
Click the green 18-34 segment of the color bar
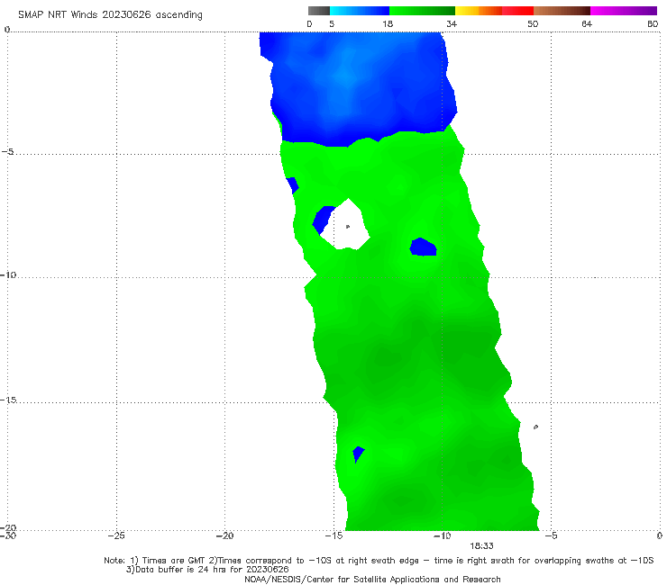(422, 11)
